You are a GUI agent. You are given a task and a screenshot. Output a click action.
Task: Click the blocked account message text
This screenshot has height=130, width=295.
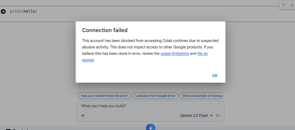click(x=150, y=47)
